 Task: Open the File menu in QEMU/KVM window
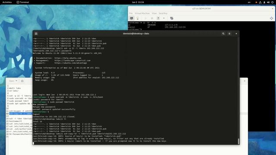click(131, 13)
